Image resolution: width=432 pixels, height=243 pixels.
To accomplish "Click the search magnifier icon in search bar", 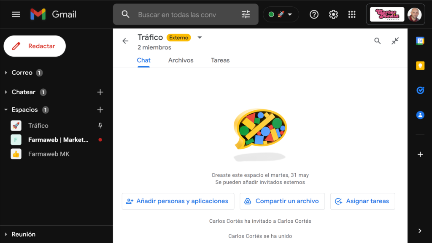I will pyautogui.click(x=125, y=14).
